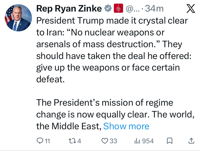The width and height of the screenshot is (201, 151).
Task: Open the 34m post timestamp
Action: click(154, 9)
